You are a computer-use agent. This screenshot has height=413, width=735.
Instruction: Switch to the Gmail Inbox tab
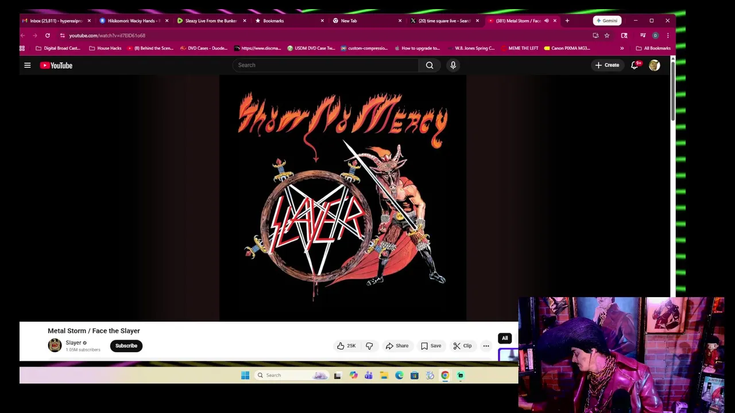(x=56, y=21)
